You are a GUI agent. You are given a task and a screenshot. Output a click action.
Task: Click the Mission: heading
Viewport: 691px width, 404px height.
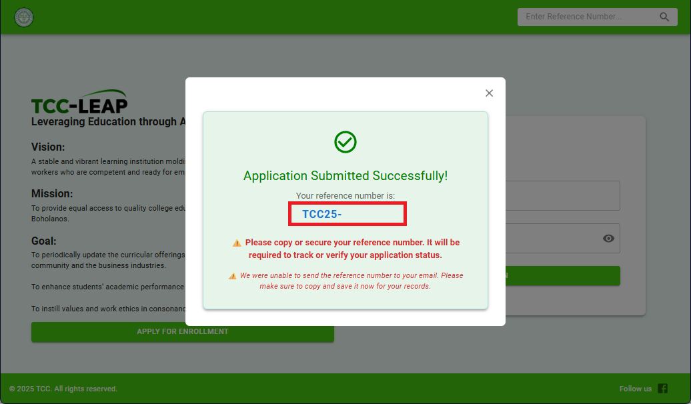tap(52, 193)
